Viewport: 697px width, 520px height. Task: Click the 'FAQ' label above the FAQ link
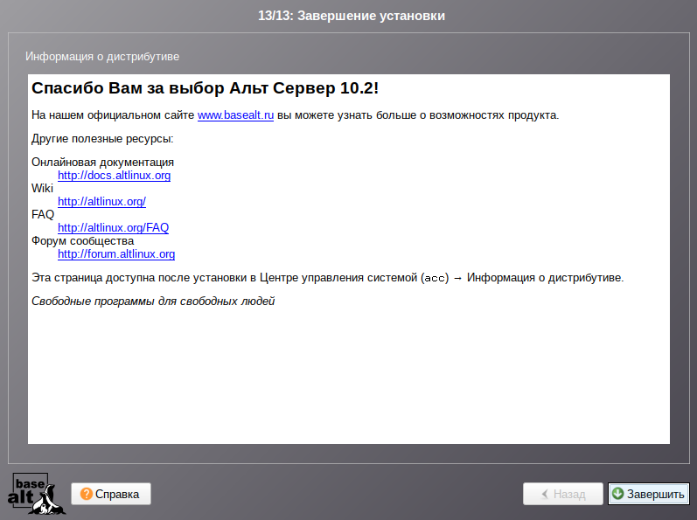(x=43, y=214)
